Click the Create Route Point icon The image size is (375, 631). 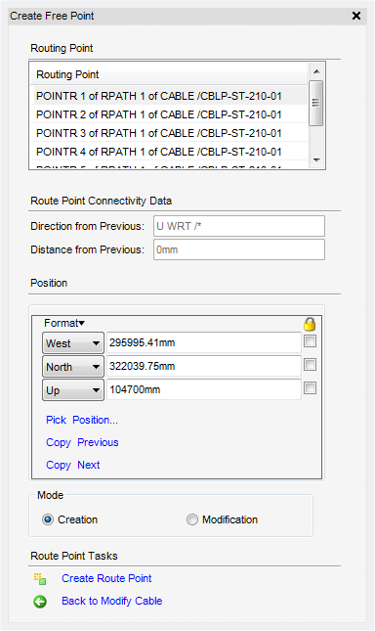pos(40,579)
